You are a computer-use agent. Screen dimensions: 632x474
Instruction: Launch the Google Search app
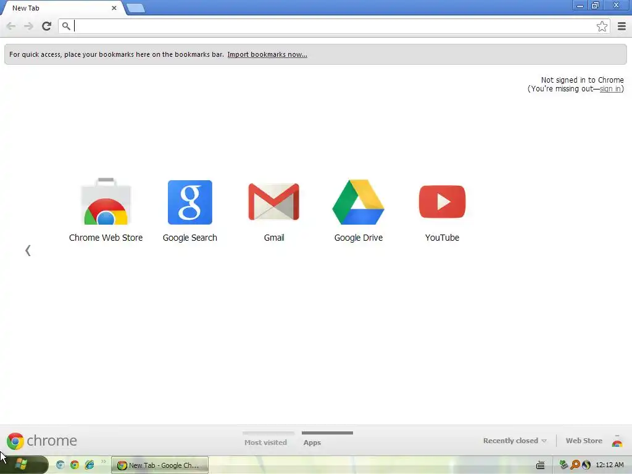(x=190, y=202)
